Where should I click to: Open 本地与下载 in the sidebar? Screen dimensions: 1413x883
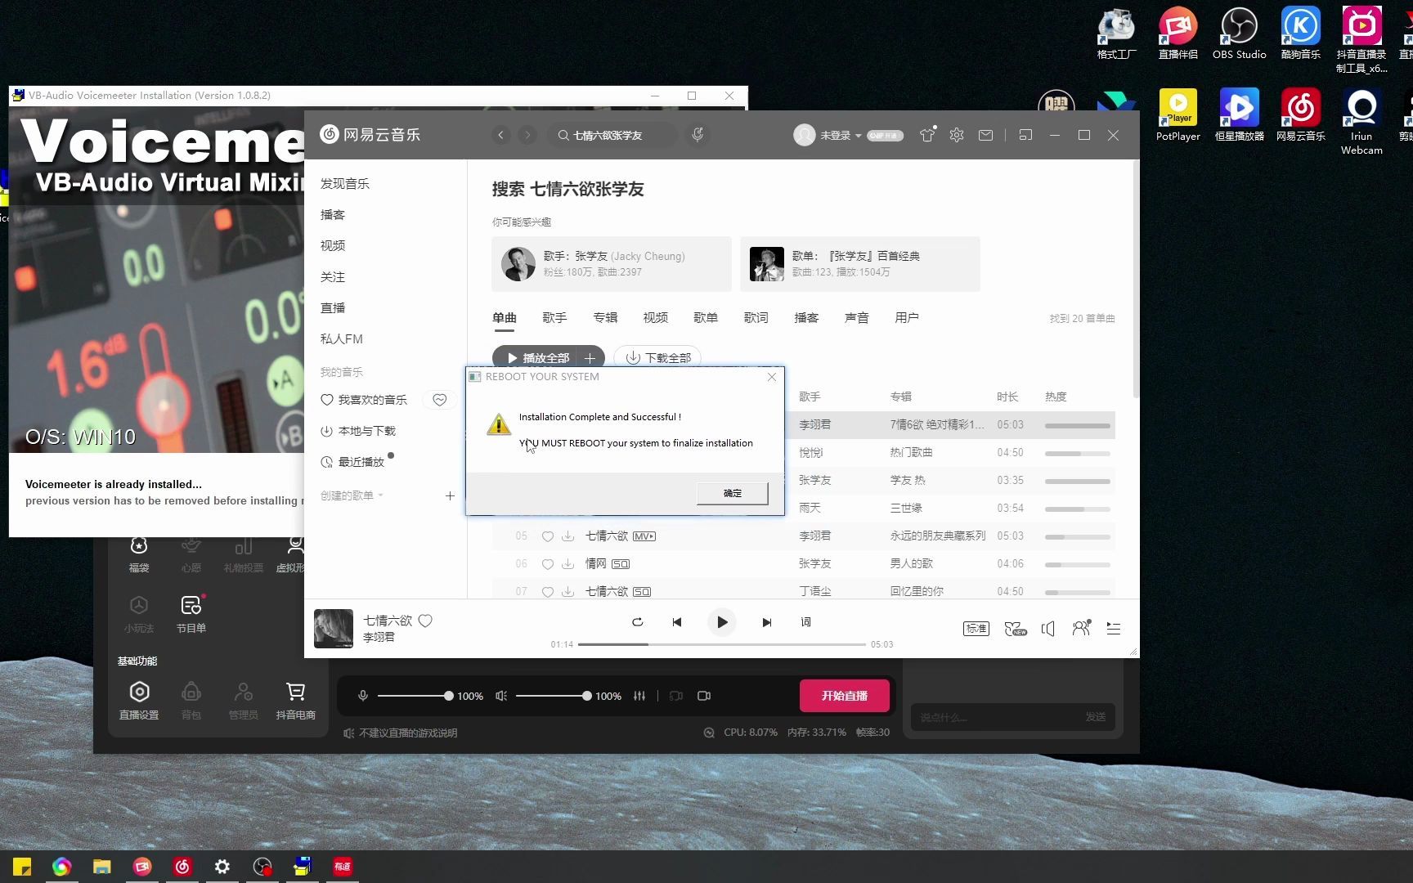point(358,431)
